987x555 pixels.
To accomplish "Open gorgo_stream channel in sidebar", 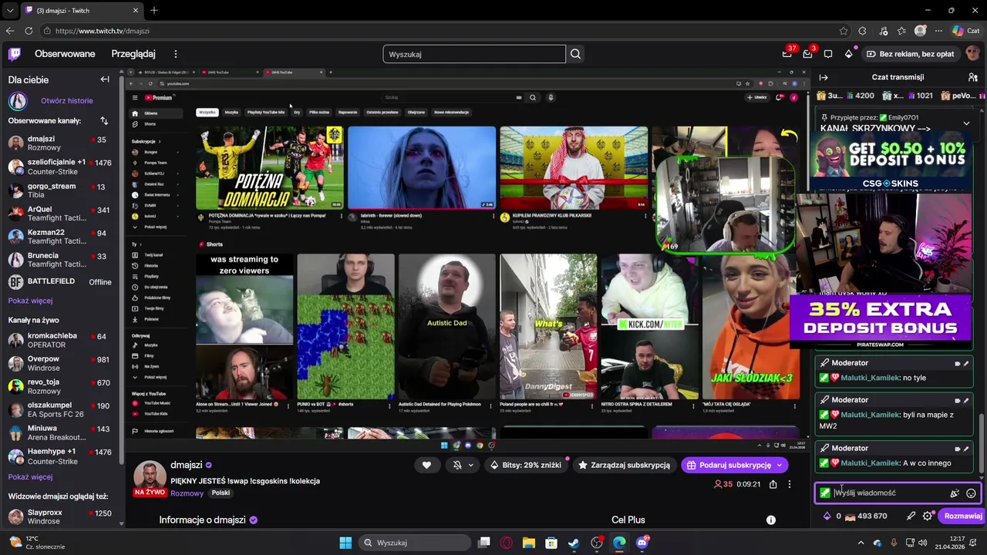I will point(61,190).
